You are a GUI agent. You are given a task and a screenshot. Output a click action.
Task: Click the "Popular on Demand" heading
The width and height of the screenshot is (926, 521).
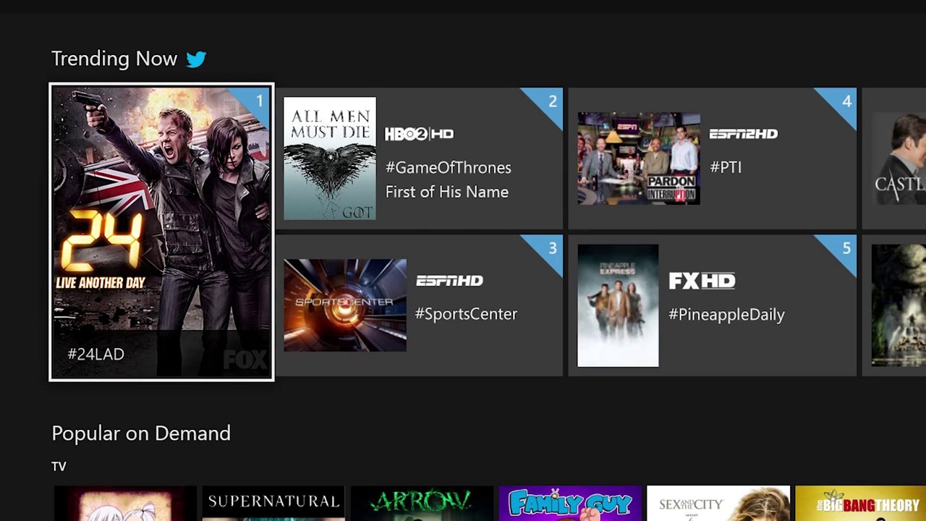[141, 433]
